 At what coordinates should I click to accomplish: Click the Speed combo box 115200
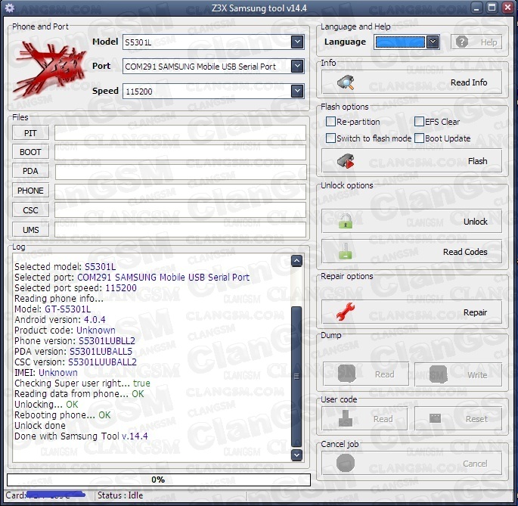pyautogui.click(x=213, y=91)
